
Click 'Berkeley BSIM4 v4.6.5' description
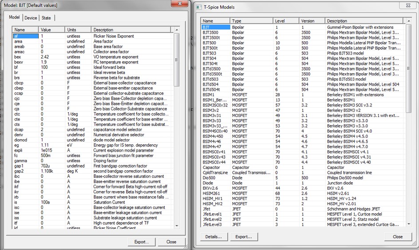click(x=348, y=141)
